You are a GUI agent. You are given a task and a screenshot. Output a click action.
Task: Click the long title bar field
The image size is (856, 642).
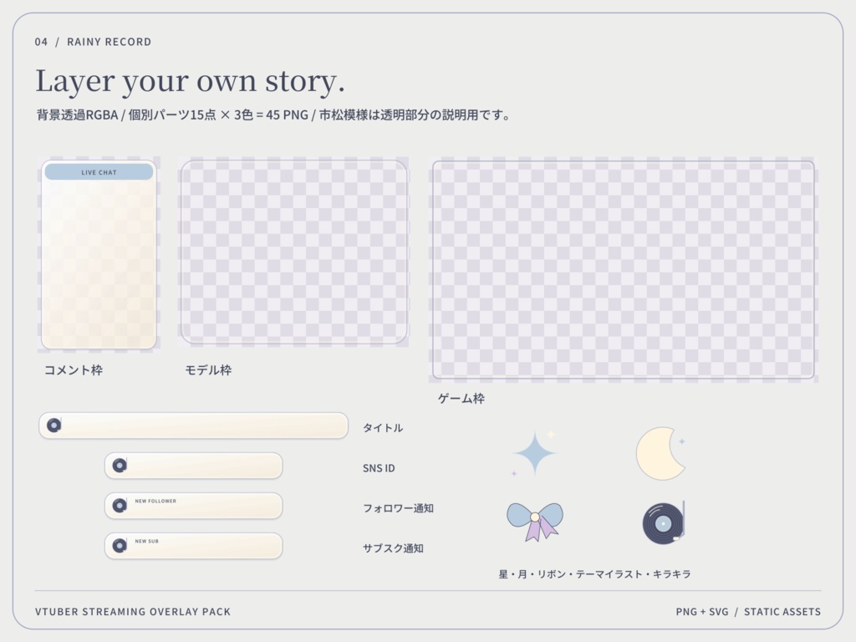click(x=193, y=425)
